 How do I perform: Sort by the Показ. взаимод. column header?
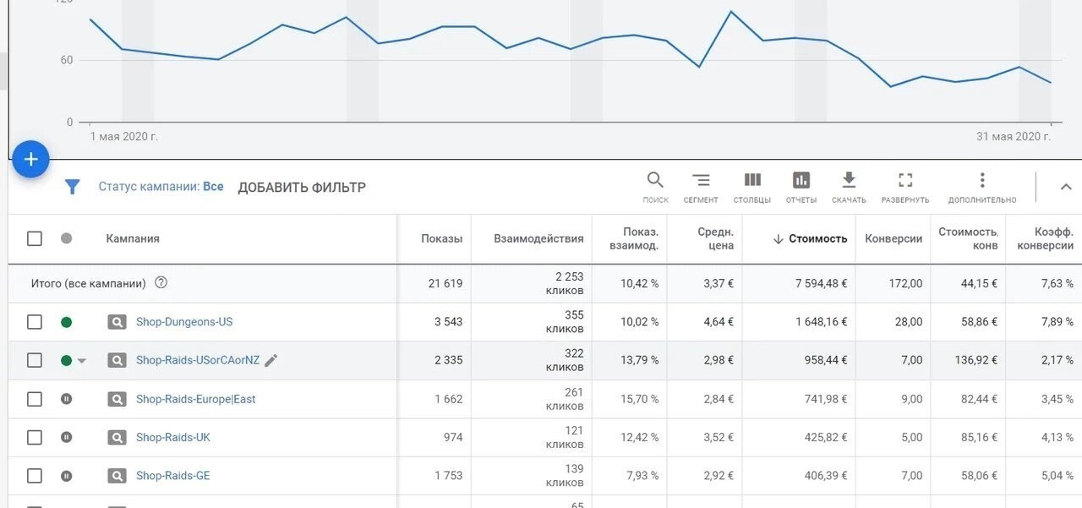[x=634, y=238]
